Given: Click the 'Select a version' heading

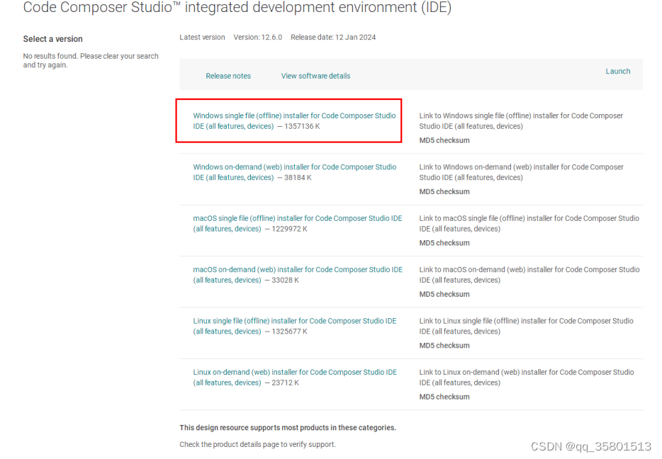Looking at the screenshot, I should click(x=52, y=39).
